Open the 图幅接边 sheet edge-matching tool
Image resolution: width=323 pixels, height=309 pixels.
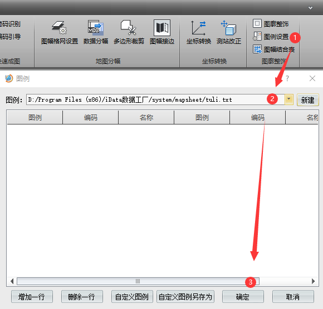pyautogui.click(x=162, y=32)
